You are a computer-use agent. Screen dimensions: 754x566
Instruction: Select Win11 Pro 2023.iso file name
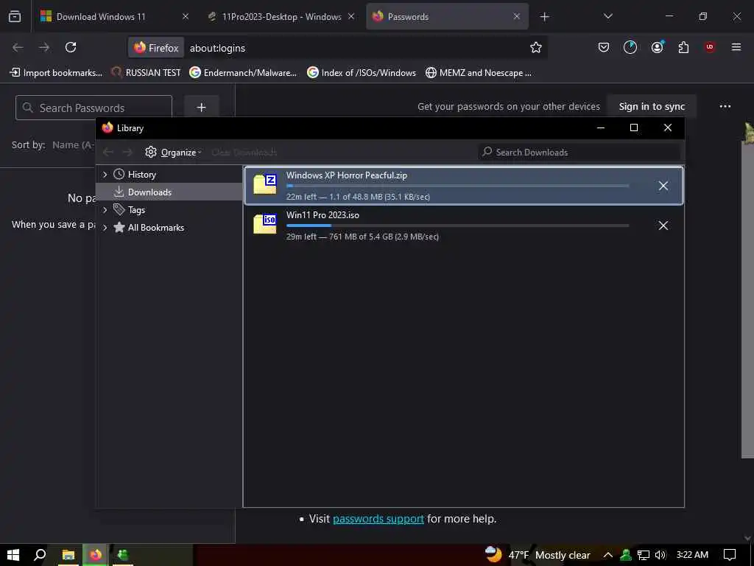pyautogui.click(x=323, y=215)
